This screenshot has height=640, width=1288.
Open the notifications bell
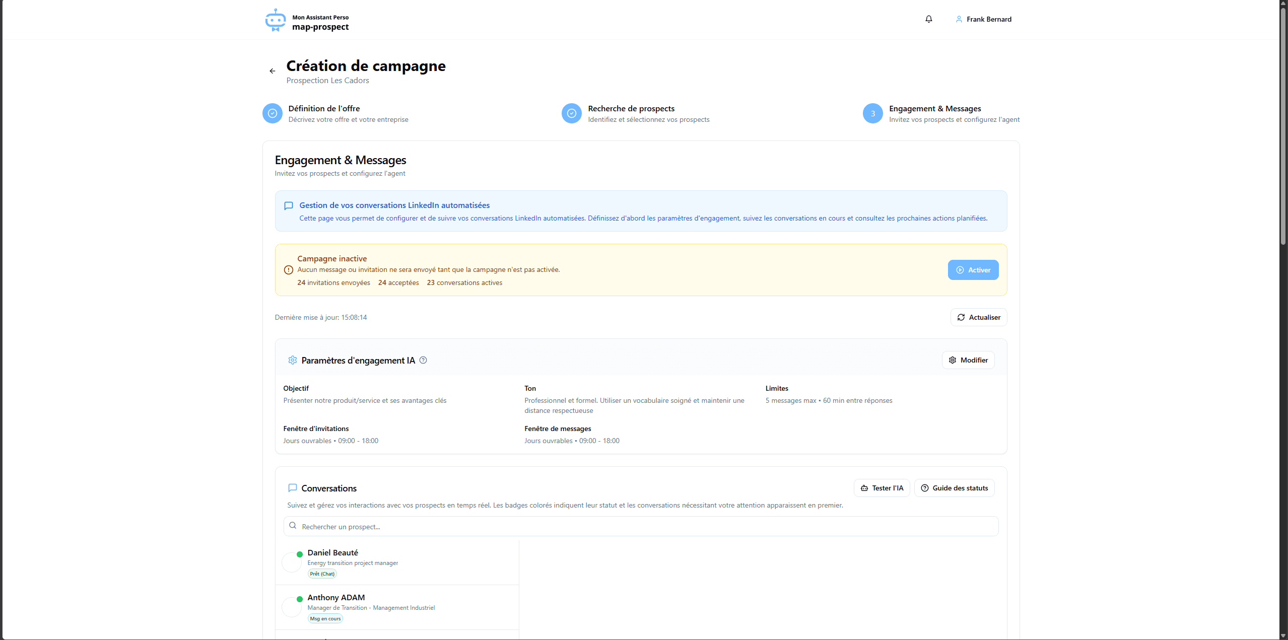point(929,19)
